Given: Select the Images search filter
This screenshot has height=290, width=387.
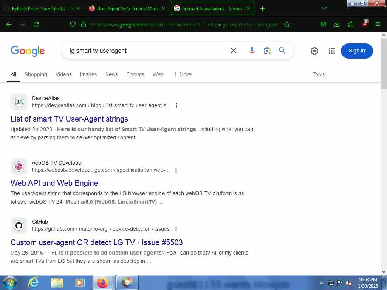Looking at the screenshot, I should [x=88, y=74].
